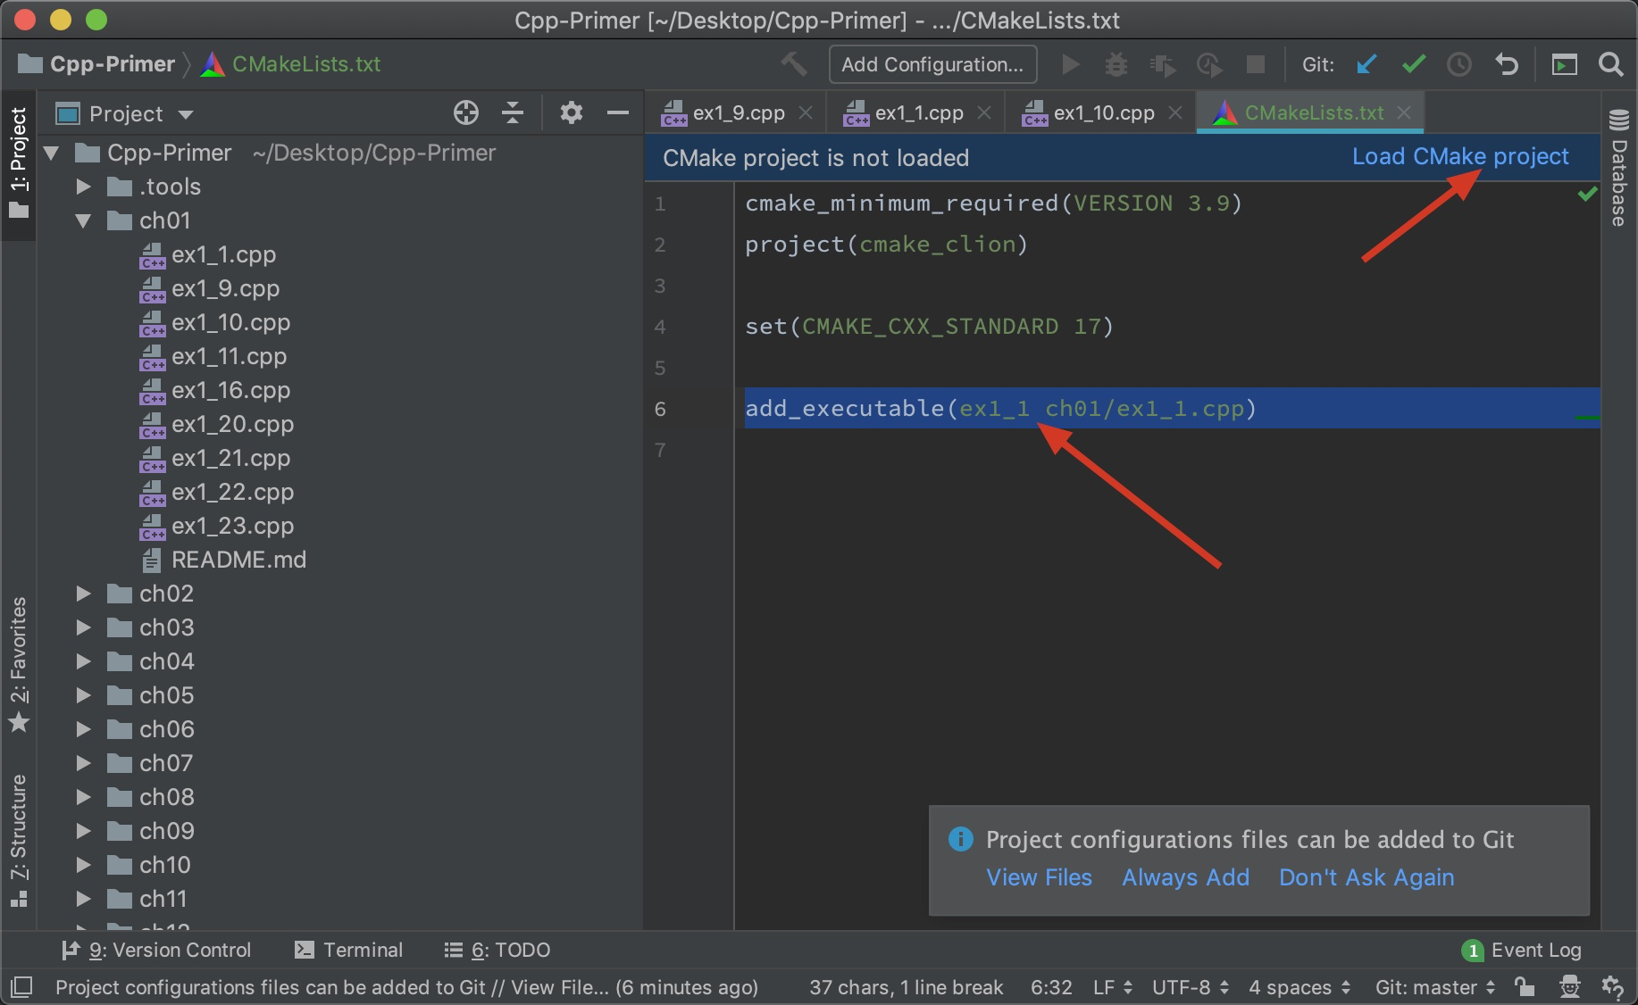Click locate-file crosshair icon in Project panel
The width and height of the screenshot is (1638, 1005).
point(466,113)
